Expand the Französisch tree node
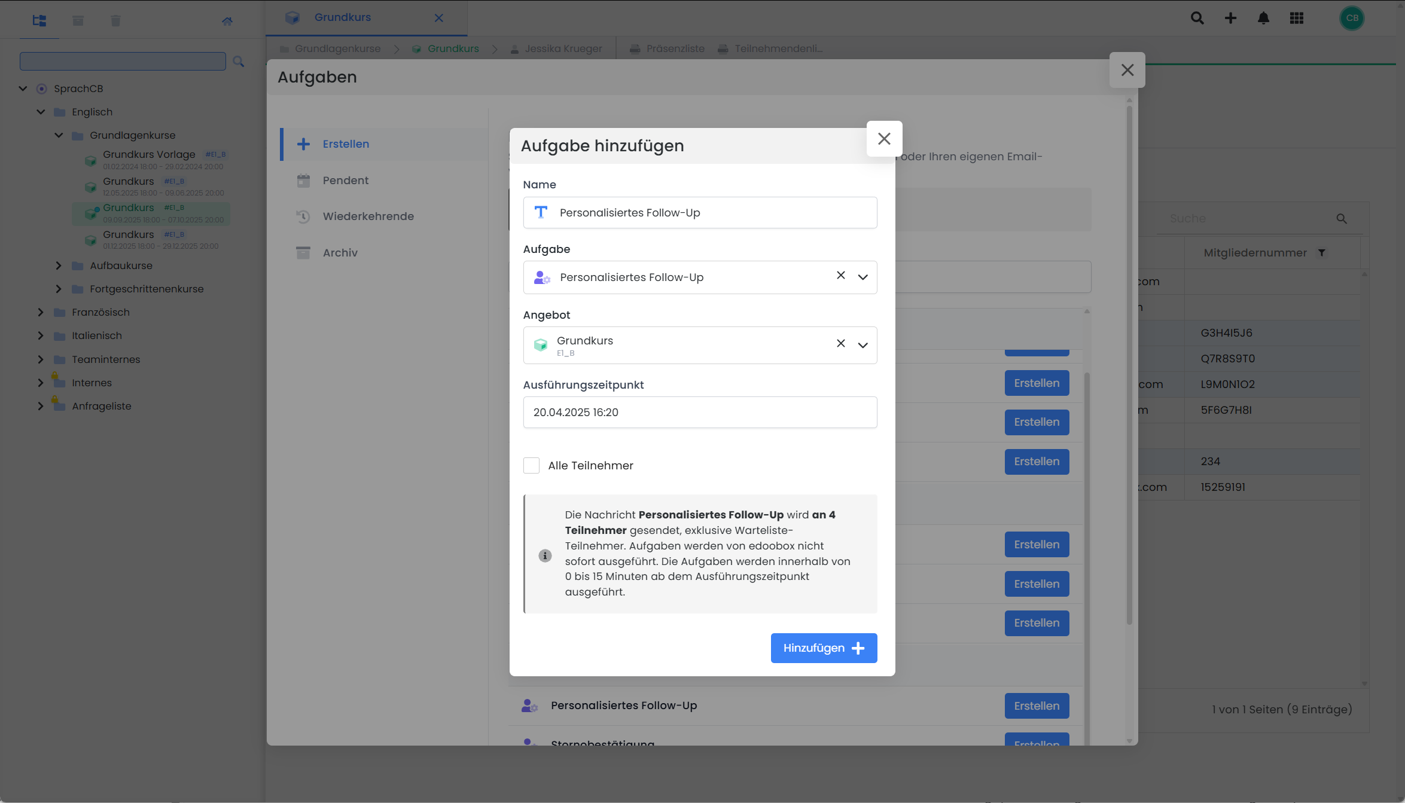1405x803 pixels. coord(40,312)
